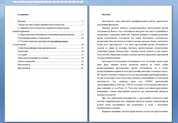Click the line 'граждан государства.'
Screen dimensions: 178x123
click(x=106, y=95)
